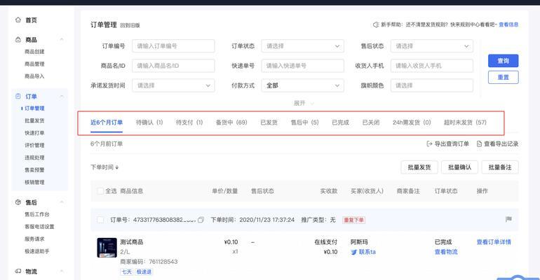Open 批量发货 in the sidebar
Screen dimensions: 540x280
(34, 120)
